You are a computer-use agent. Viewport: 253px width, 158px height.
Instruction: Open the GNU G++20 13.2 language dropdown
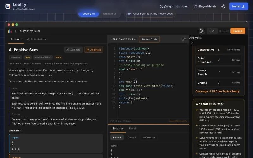click(x=124, y=39)
